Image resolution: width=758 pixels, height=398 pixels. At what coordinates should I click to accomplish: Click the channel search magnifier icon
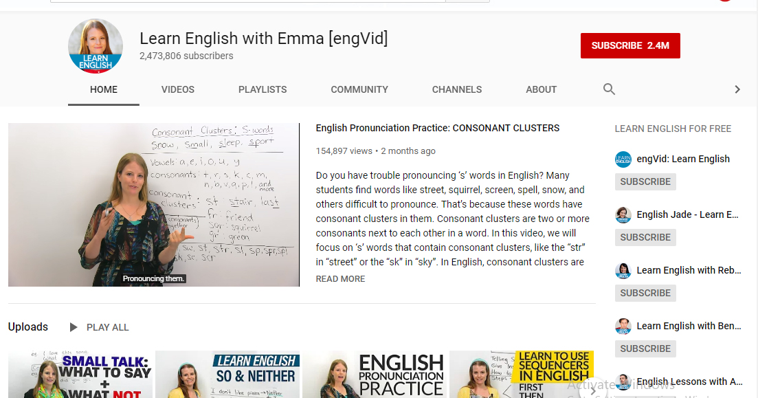pyautogui.click(x=609, y=89)
